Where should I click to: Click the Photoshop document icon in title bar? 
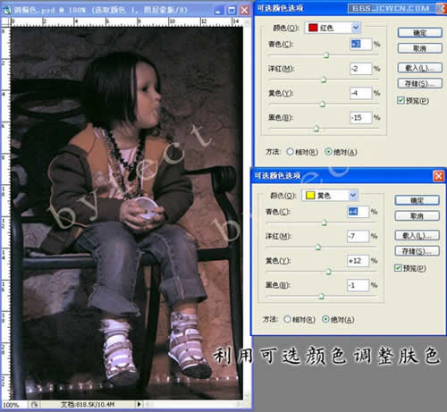coord(6,11)
